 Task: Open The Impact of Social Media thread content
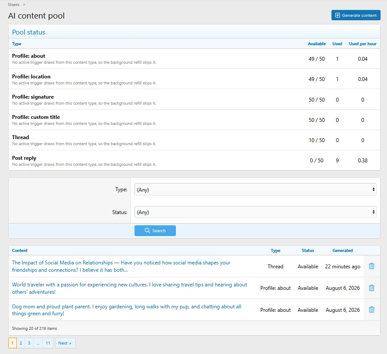coord(121,266)
